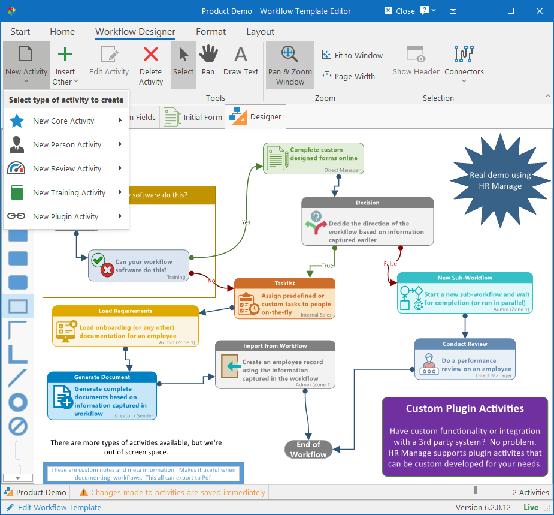Expand New Core Activity submenu
The height and width of the screenshot is (515, 554).
[x=66, y=121]
